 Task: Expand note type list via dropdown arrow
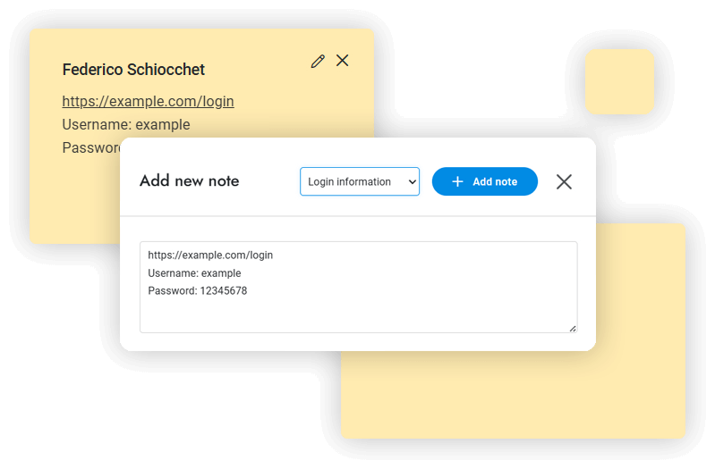pos(412,182)
